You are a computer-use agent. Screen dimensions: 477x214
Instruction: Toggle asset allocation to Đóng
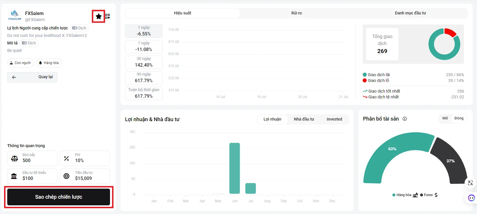(459, 118)
